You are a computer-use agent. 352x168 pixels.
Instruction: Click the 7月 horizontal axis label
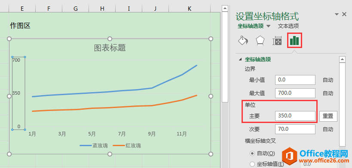click(x=122, y=134)
